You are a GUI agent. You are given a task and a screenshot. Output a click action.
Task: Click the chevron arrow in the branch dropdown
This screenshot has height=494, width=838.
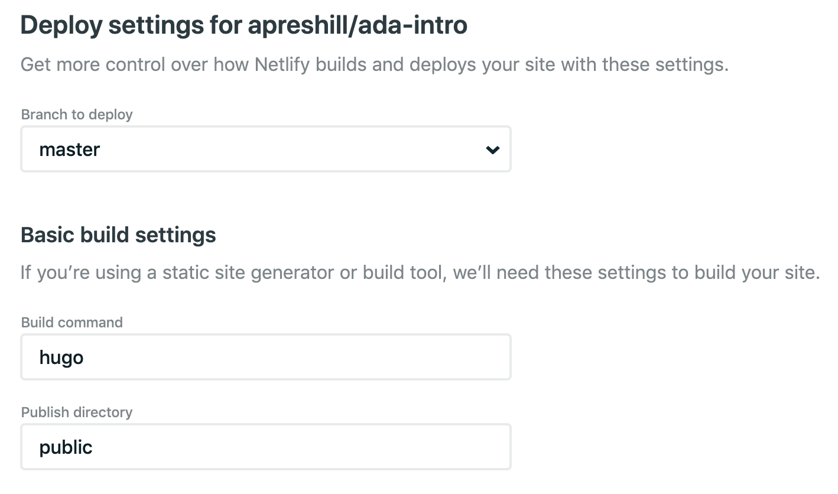492,150
